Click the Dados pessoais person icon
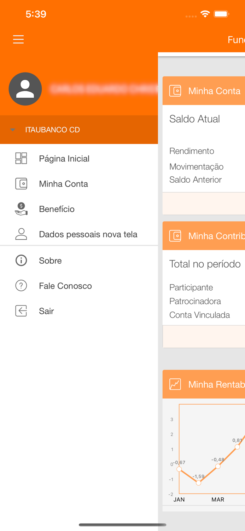The width and height of the screenshot is (245, 531). tap(21, 234)
